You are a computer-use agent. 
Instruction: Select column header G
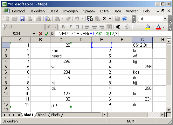(x=142, y=40)
